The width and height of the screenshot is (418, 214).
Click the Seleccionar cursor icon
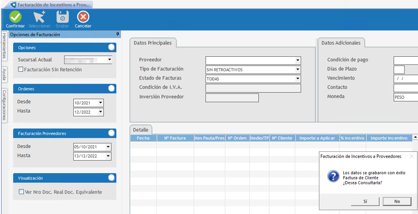point(39,17)
